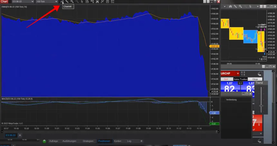Screen dimensions: 277x146
Task: Maximize the Verbindung window
Action: click(x=247, y=94)
